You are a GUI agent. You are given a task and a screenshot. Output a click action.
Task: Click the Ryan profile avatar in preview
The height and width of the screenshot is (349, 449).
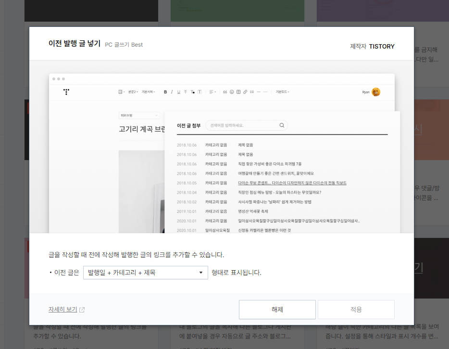[x=376, y=92]
